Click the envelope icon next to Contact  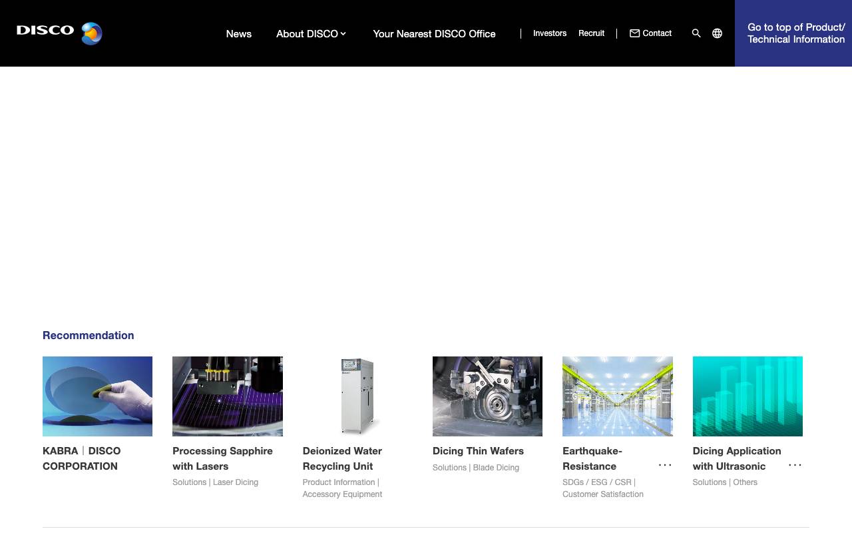pyautogui.click(x=634, y=33)
